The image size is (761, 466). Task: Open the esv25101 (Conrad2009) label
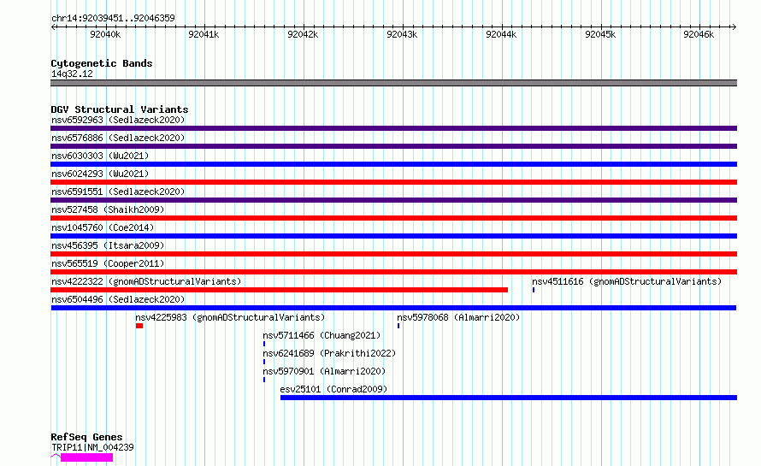pos(333,389)
